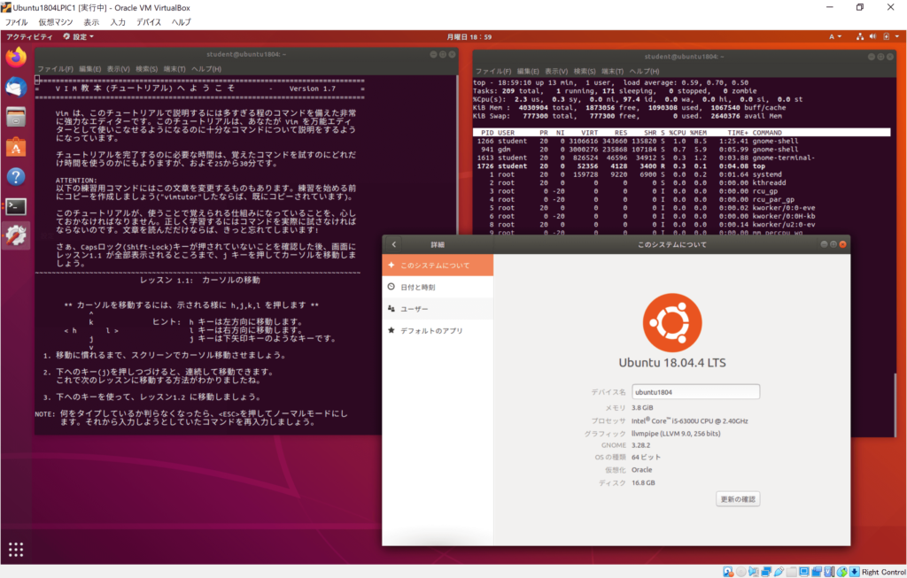
Task: Click the アクティビティ button in top bar
Action: point(29,37)
